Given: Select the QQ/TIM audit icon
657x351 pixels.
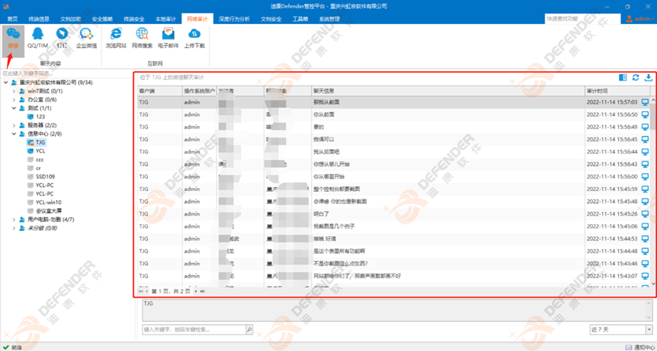Looking at the screenshot, I should click(x=38, y=37).
